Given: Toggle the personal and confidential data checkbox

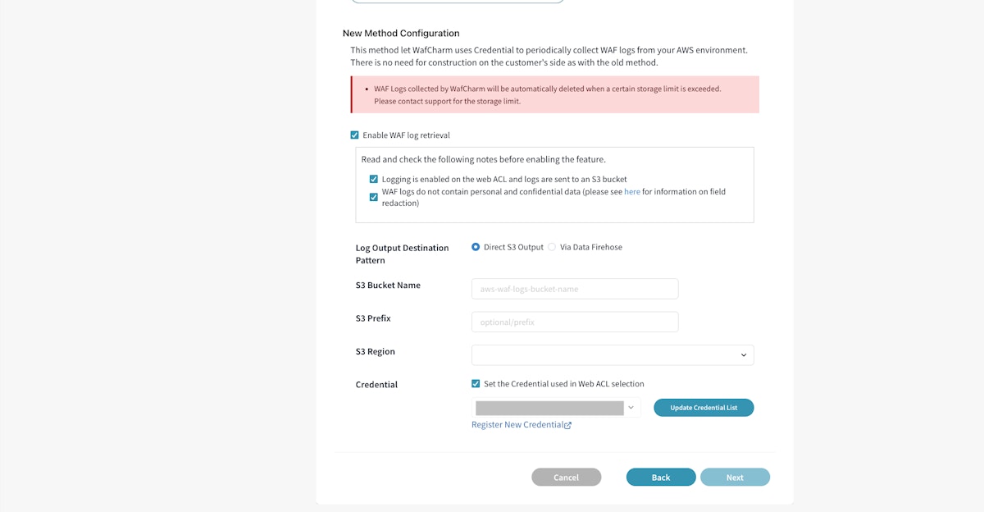Looking at the screenshot, I should click(374, 197).
